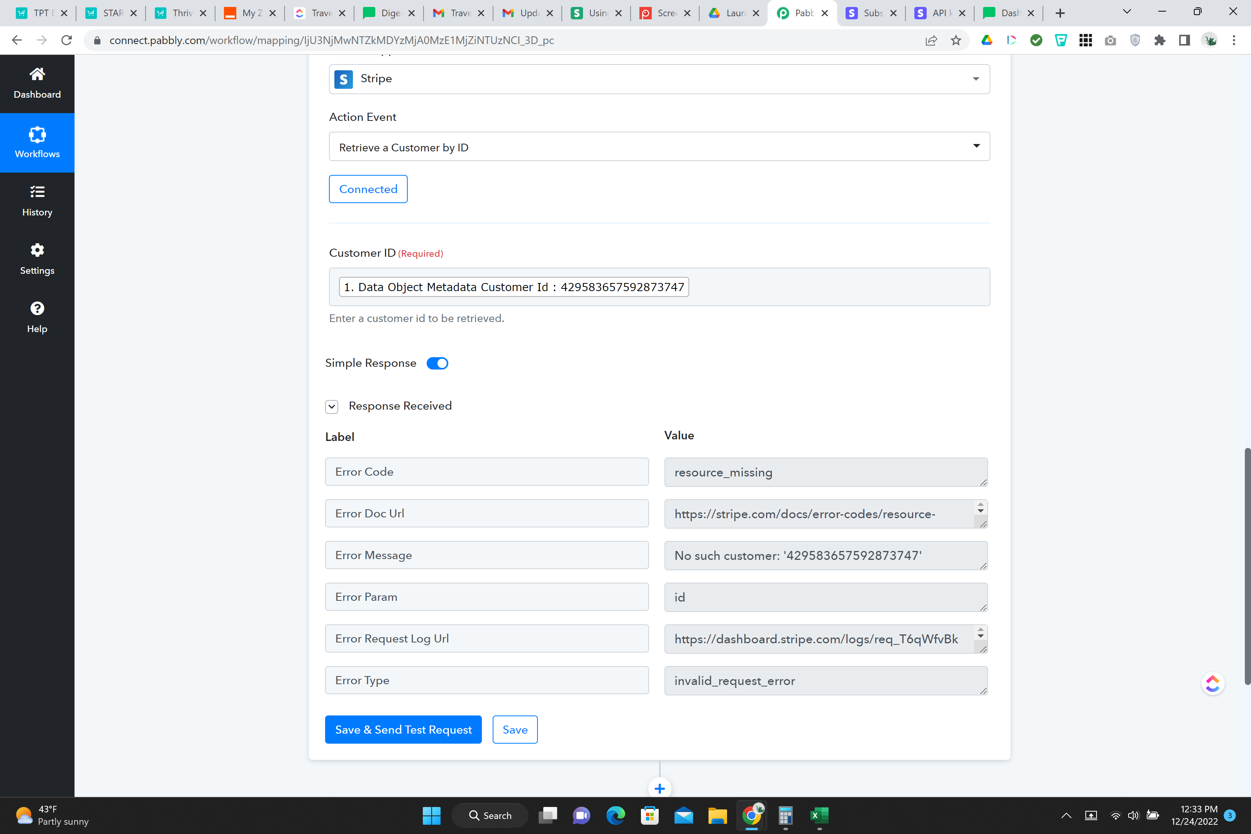
Task: Turn off the Simple Response toggle
Action: (437, 363)
